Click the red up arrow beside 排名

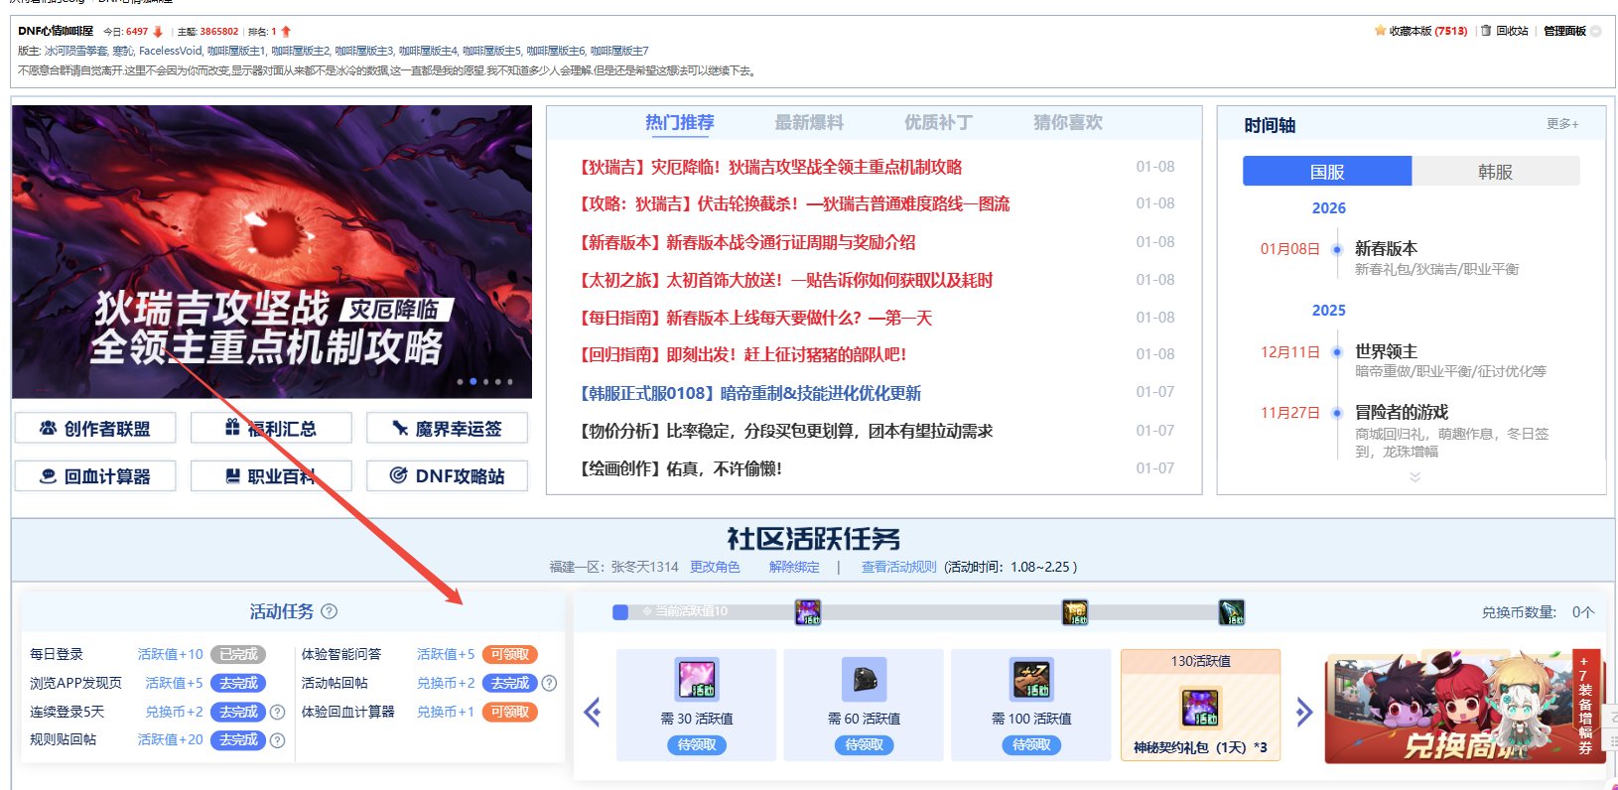tap(286, 32)
